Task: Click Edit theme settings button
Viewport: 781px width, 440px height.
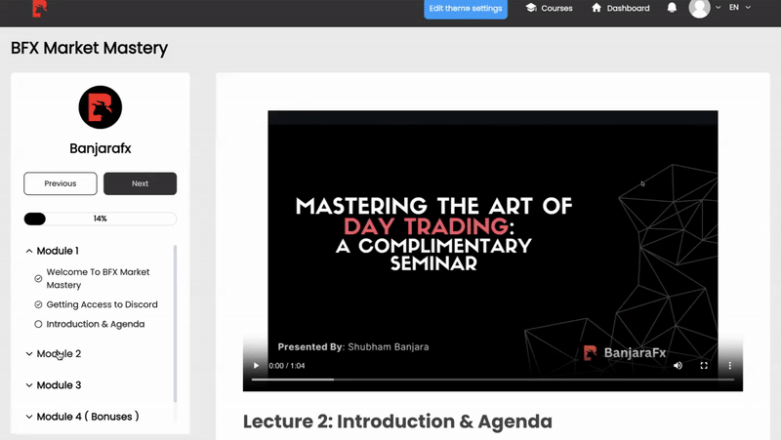Action: point(466,9)
